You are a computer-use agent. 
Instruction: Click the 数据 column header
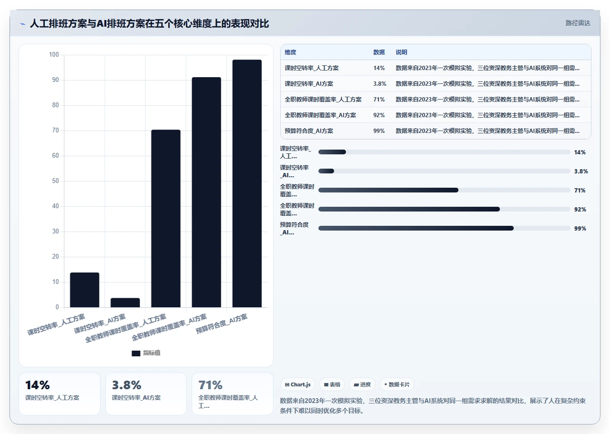(x=379, y=52)
